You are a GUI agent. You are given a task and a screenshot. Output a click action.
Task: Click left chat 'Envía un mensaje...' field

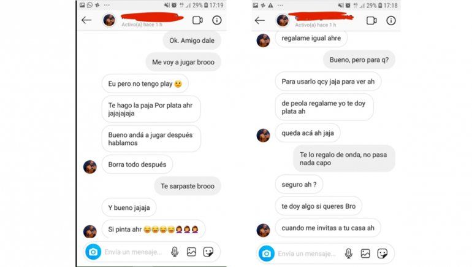click(x=133, y=252)
